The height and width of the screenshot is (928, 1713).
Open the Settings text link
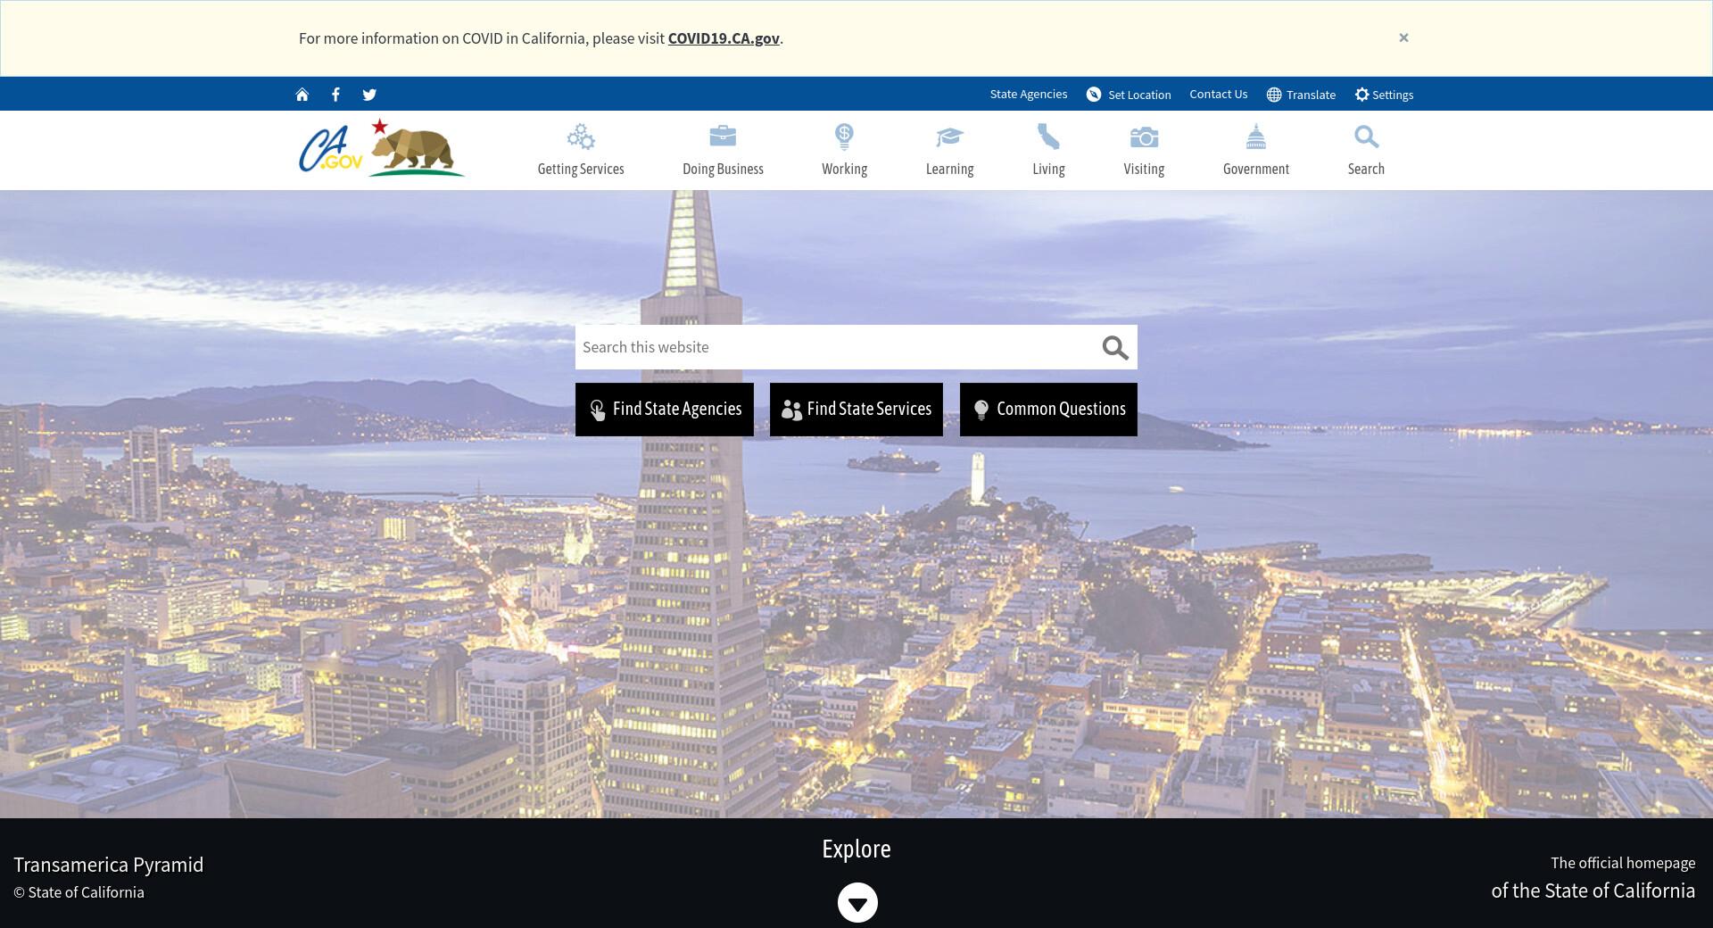pyautogui.click(x=1393, y=95)
